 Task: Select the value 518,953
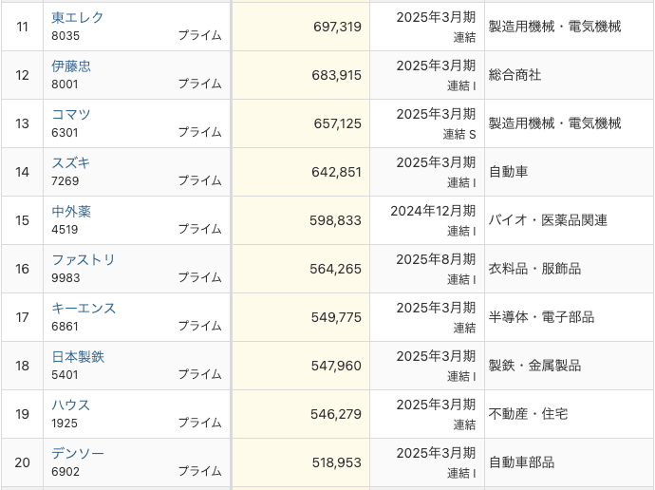click(x=336, y=462)
